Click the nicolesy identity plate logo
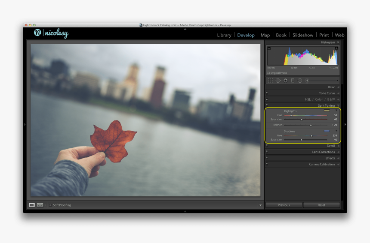The image size is (370, 243). pyautogui.click(x=51, y=33)
